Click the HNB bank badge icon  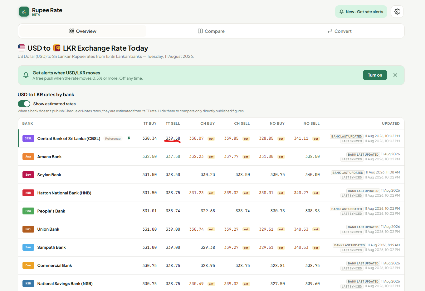pos(28,193)
